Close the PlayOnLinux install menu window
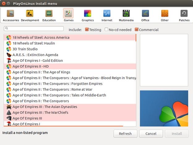This screenshot has width=193, height=145. [4, 3]
